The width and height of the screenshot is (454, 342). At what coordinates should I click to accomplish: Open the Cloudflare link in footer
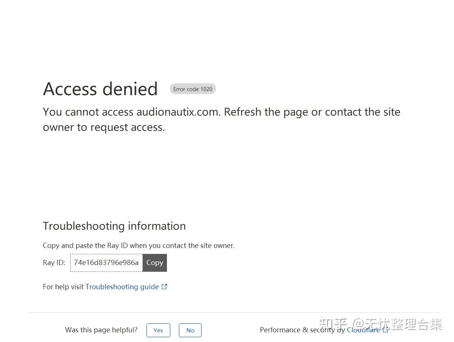[x=363, y=330]
